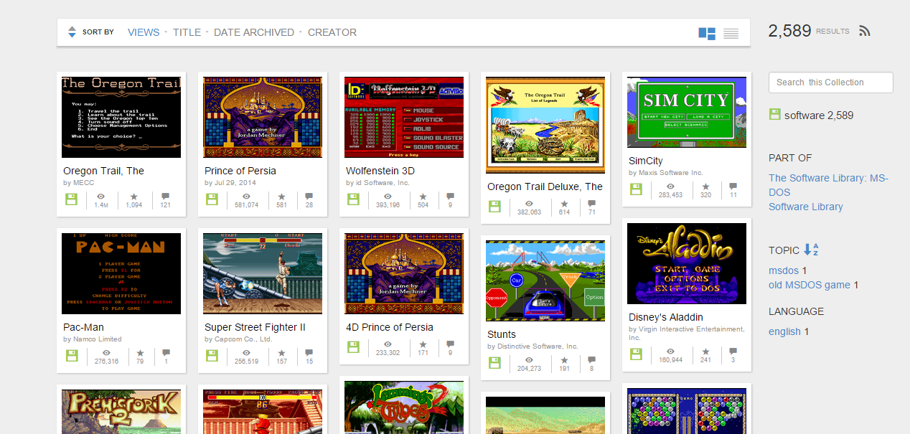This screenshot has width=910, height=434.
Task: Click the SimCity title text
Action: (x=646, y=161)
